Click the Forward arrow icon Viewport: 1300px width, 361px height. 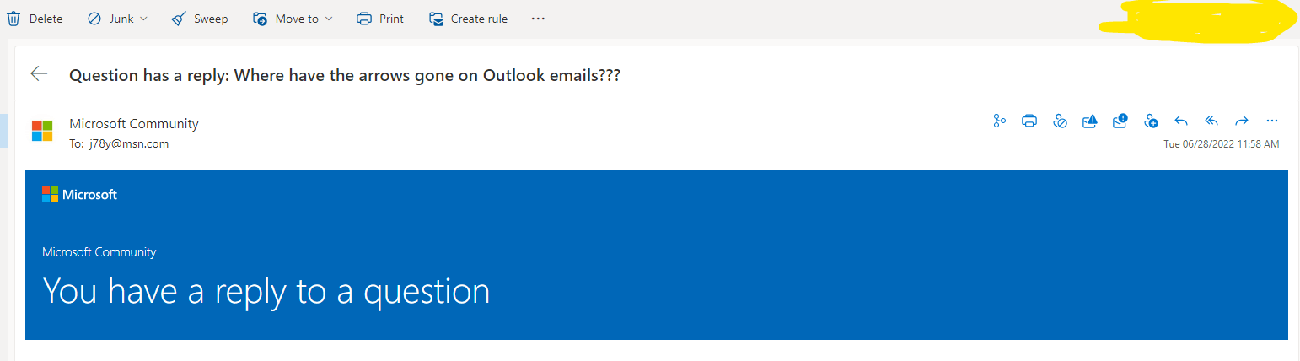click(1242, 121)
